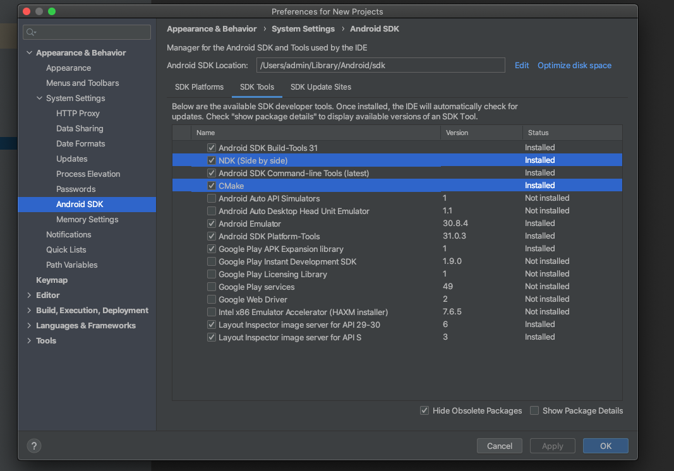Open Menus and Toolbars settings
The image size is (674, 471).
coord(83,83)
